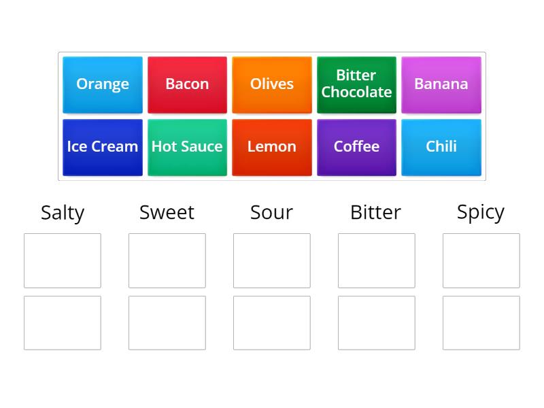This screenshot has width=544, height=408.
Task: Click the Hot Sauce card
Action: pyautogui.click(x=187, y=147)
